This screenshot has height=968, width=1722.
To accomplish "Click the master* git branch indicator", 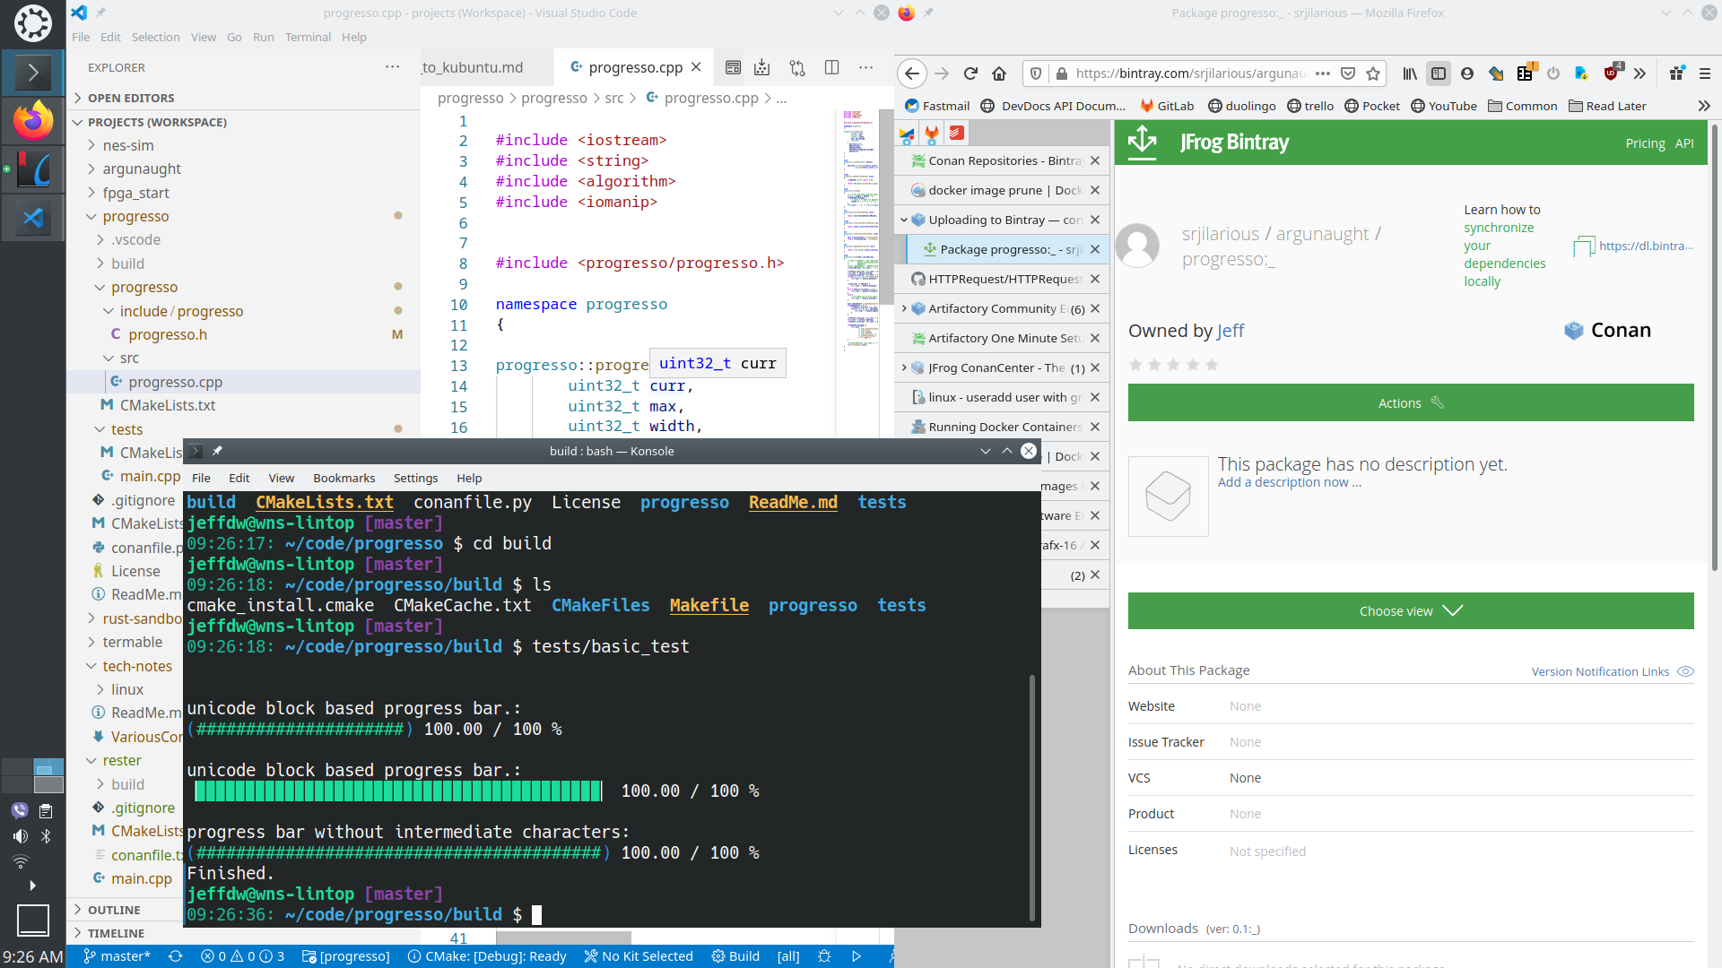I will coord(117,956).
